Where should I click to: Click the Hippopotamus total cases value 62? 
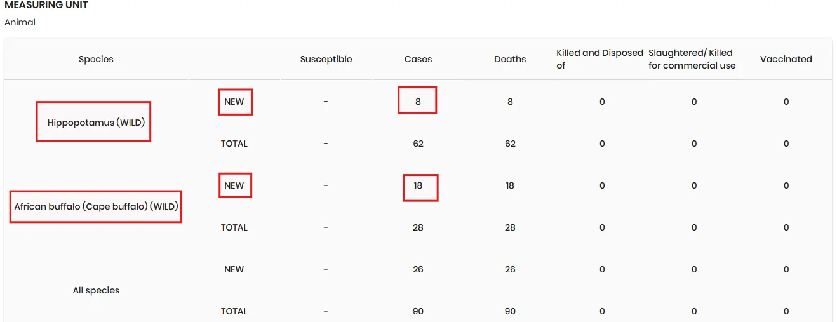coord(418,144)
